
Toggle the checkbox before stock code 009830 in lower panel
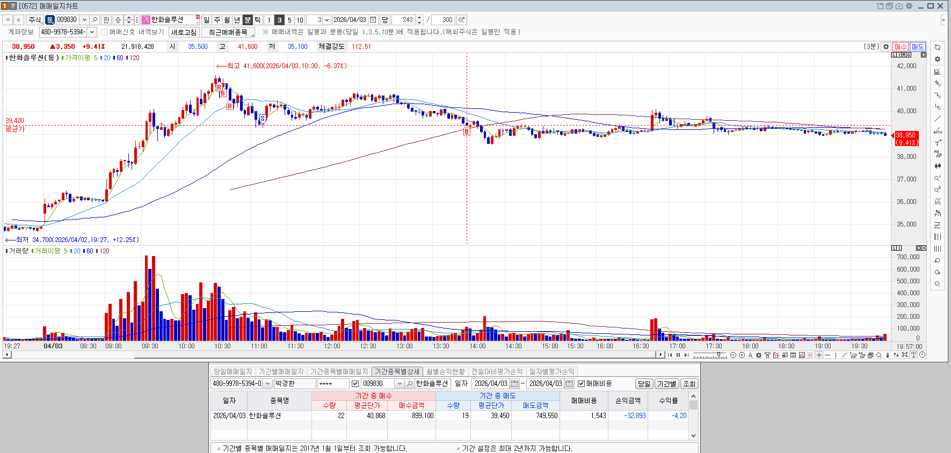tap(355, 384)
